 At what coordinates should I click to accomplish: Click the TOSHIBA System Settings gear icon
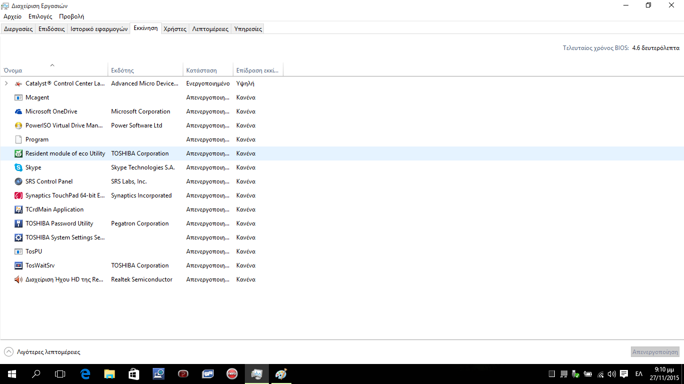coord(19,237)
